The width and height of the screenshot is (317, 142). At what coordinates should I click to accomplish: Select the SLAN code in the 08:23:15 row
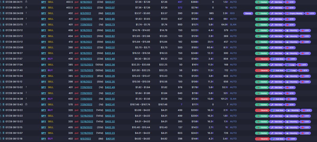[233, 24]
